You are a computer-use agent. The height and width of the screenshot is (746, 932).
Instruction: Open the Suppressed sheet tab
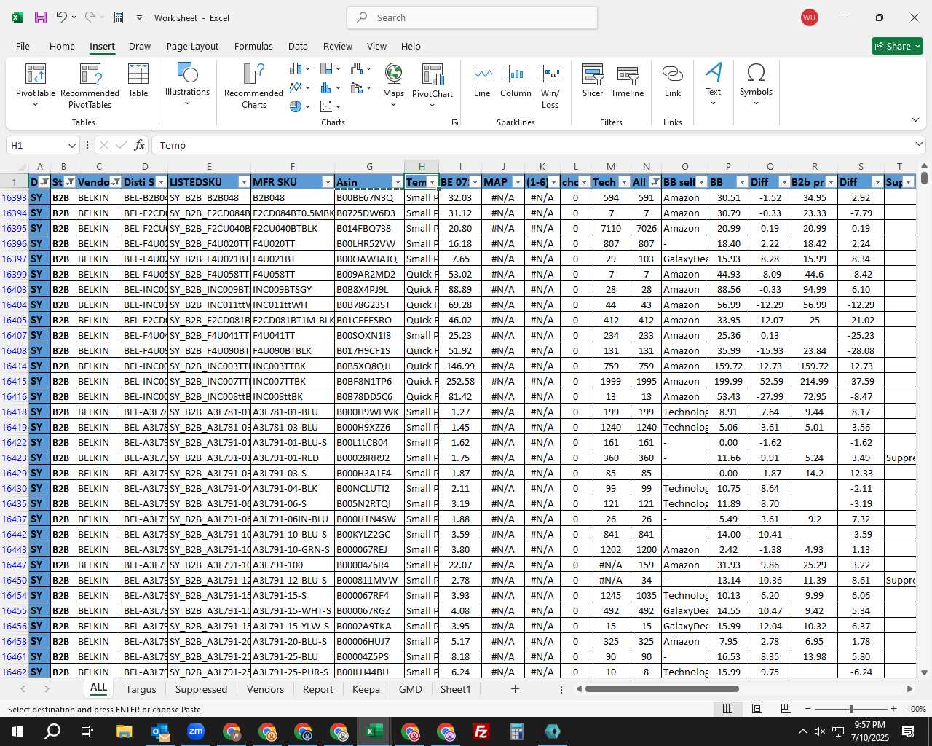[201, 689]
